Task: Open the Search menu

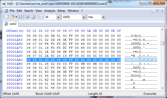Action: coord(29,11)
